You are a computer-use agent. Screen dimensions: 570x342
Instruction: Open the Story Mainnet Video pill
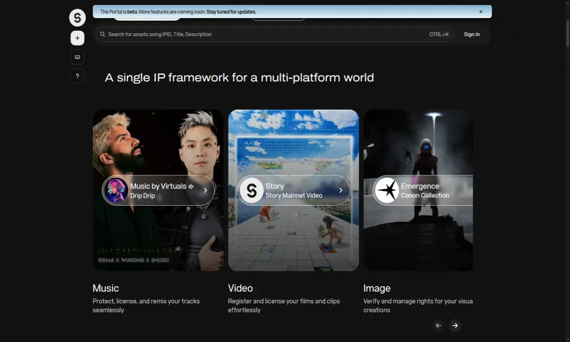tap(294, 190)
